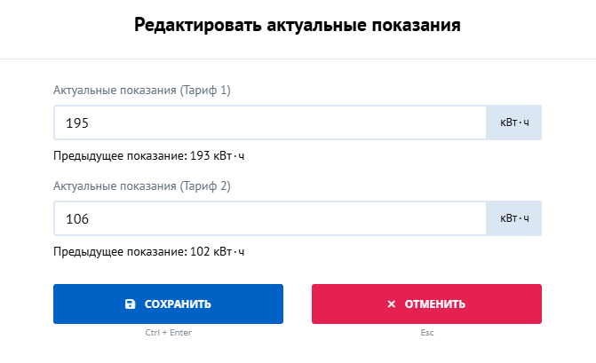The height and width of the screenshot is (363, 596).
Task: Place cursor on the value 106
Action: click(x=77, y=218)
